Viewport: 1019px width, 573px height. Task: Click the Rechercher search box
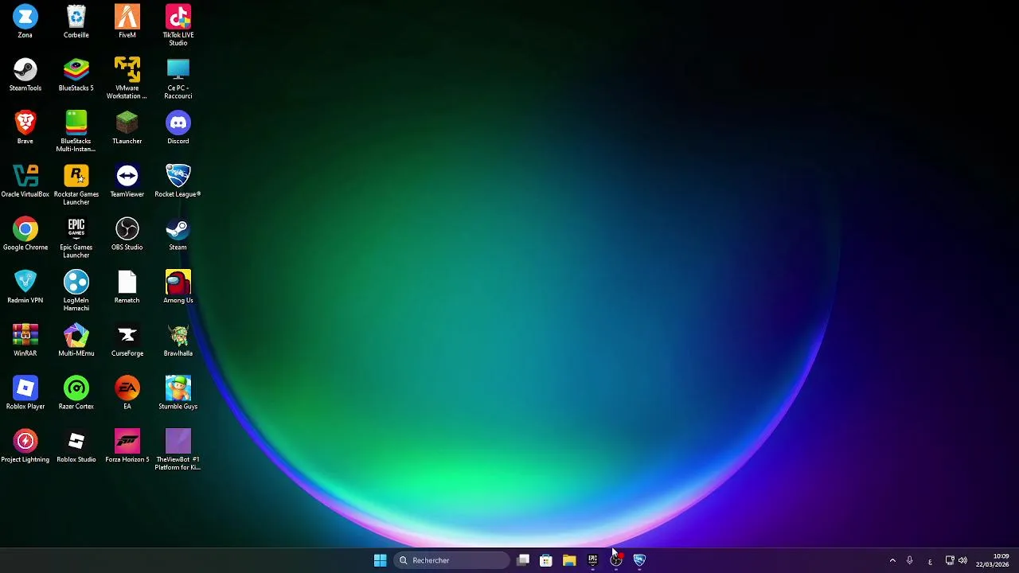[452, 560]
